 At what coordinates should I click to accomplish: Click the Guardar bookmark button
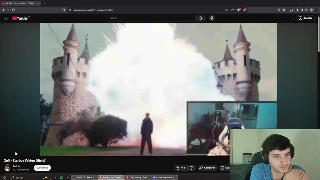click(x=225, y=167)
